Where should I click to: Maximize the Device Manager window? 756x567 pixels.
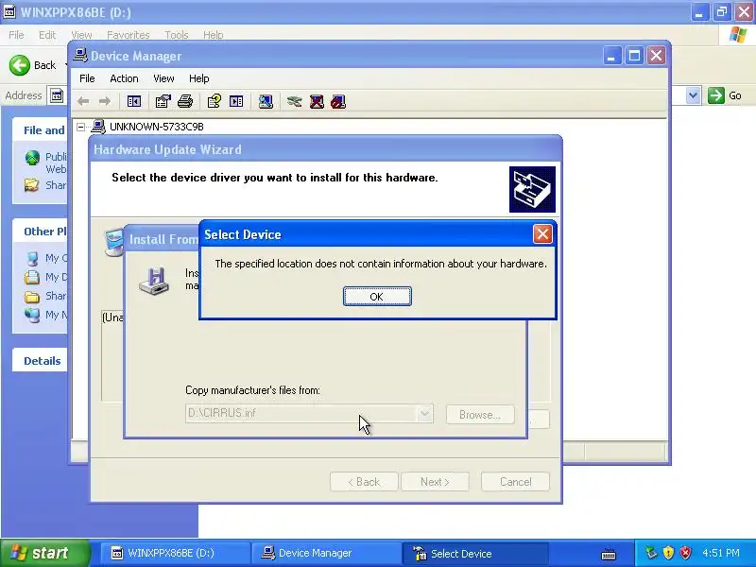pos(634,56)
